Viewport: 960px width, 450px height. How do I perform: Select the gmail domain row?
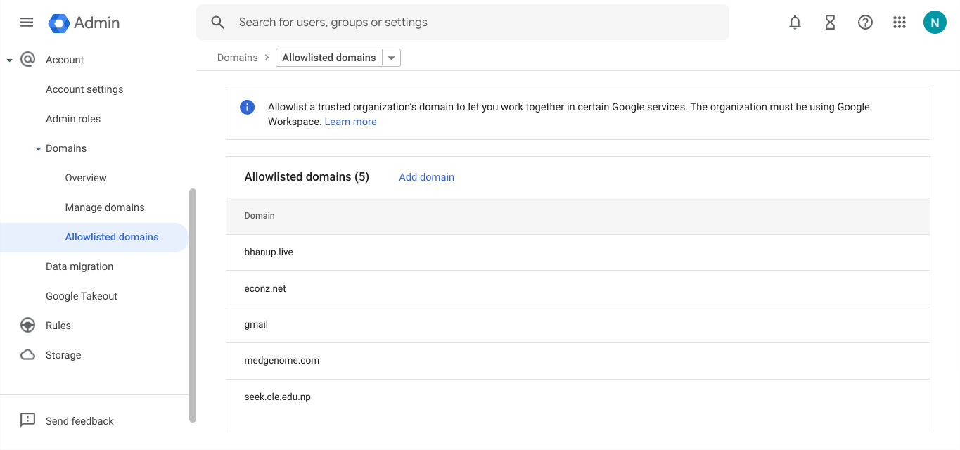coord(578,325)
